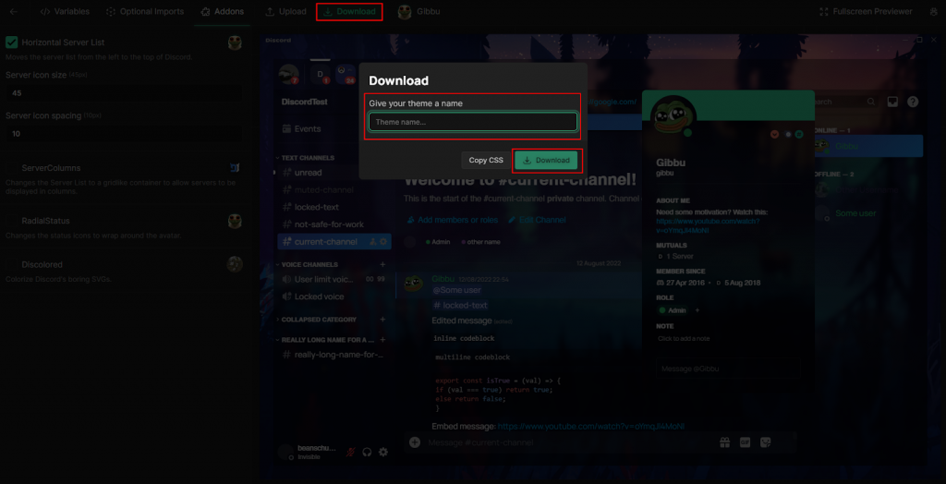Open user settings gear in user panel

pyautogui.click(x=383, y=452)
